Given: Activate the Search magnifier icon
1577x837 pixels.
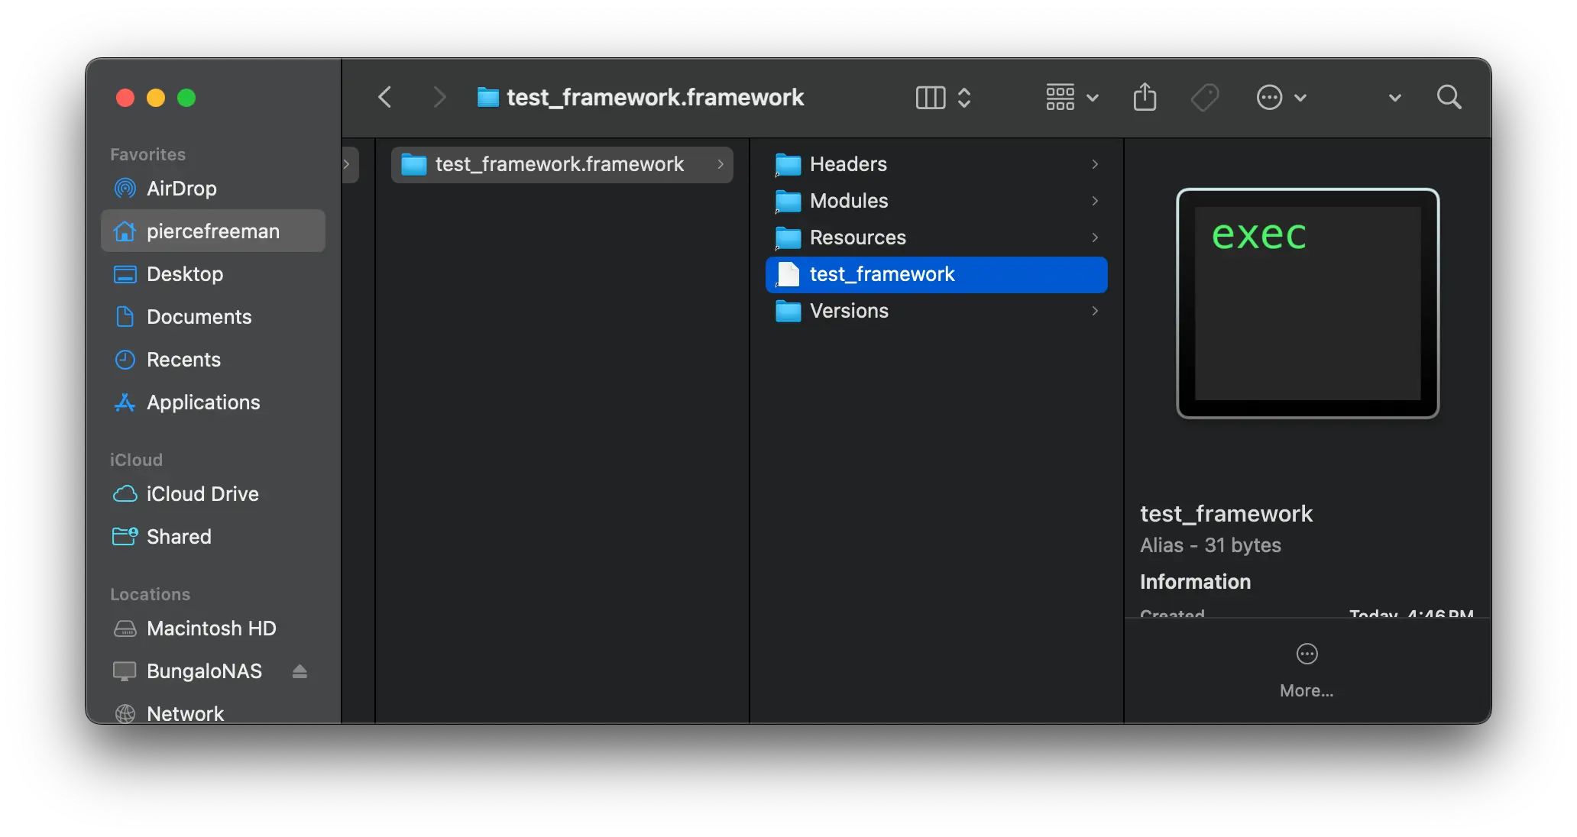Looking at the screenshot, I should (x=1448, y=97).
